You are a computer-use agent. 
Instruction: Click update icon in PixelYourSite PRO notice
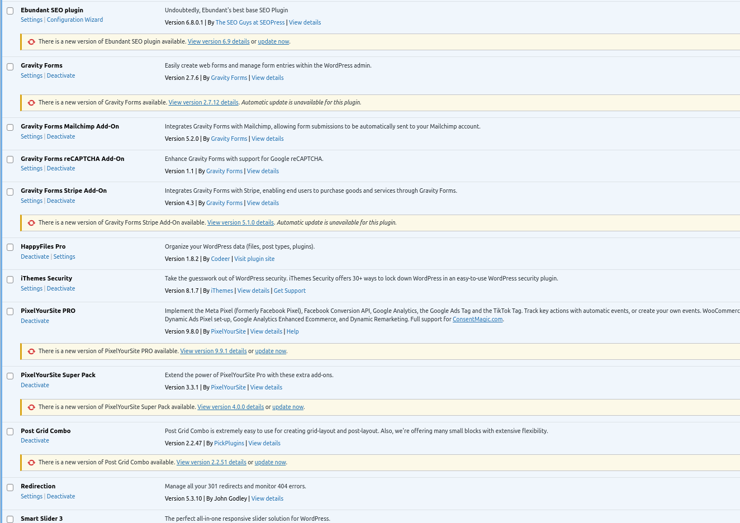pyautogui.click(x=31, y=351)
